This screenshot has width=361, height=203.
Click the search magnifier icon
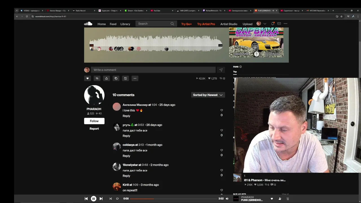172,24
